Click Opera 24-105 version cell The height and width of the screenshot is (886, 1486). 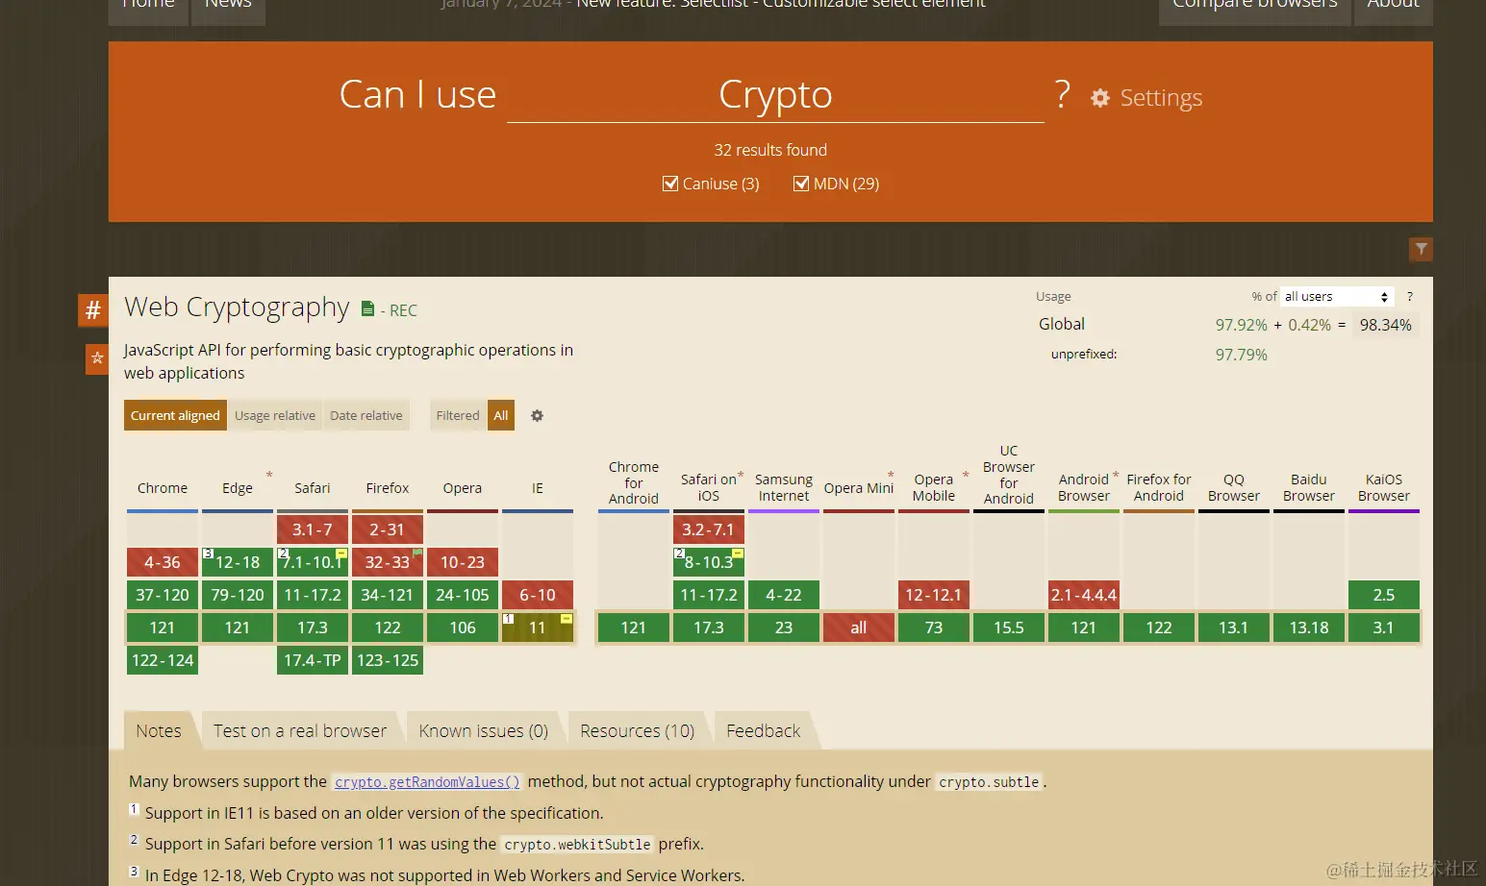(463, 595)
